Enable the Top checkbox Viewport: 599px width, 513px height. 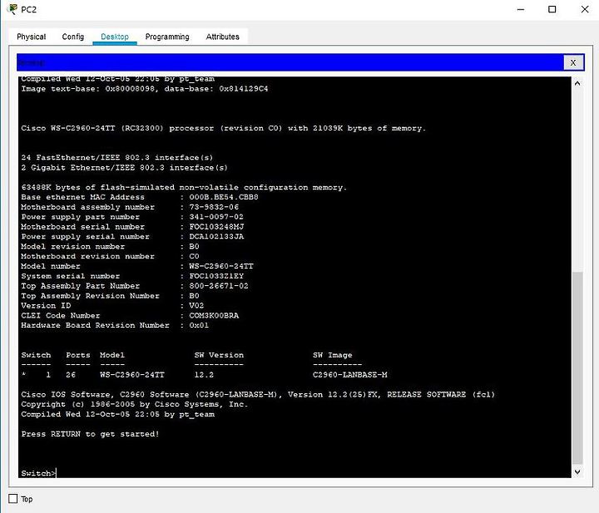(13, 499)
